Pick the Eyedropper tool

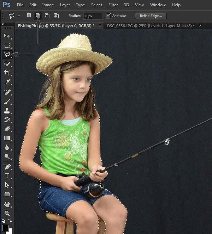pyautogui.click(x=7, y=82)
